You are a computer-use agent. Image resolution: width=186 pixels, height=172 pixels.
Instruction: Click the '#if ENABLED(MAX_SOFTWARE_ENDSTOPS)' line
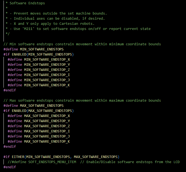[x=38, y=111]
